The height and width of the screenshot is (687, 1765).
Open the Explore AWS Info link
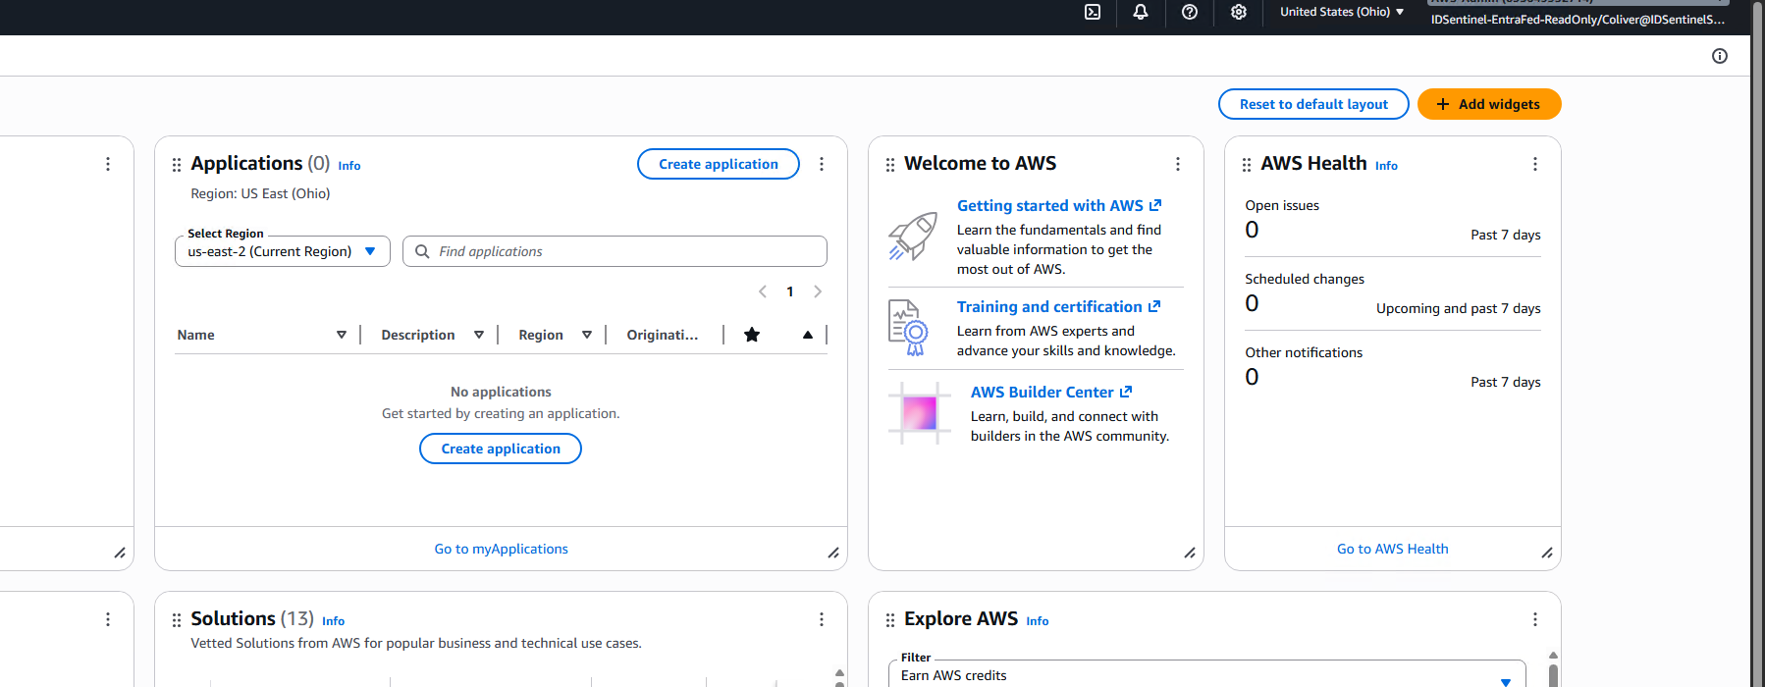[x=1038, y=621]
